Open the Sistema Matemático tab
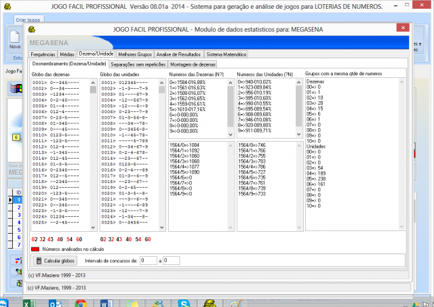This screenshot has width=434, height=307. point(226,54)
